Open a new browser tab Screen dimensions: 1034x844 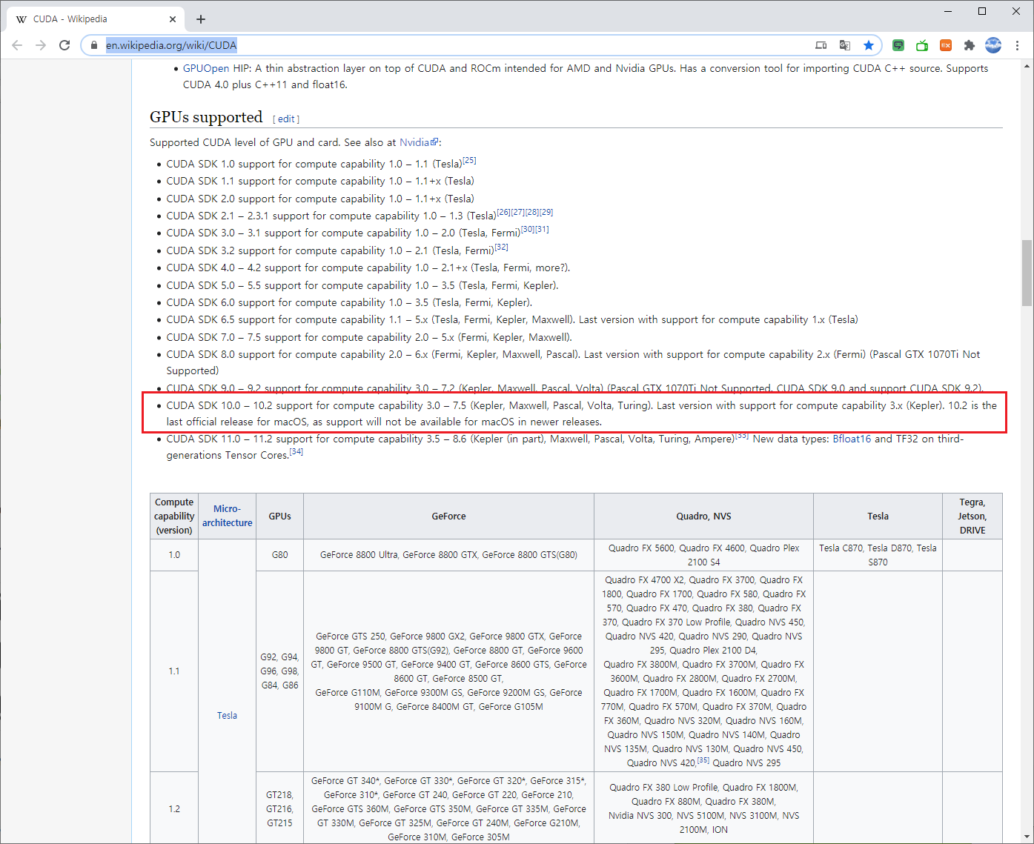201,19
